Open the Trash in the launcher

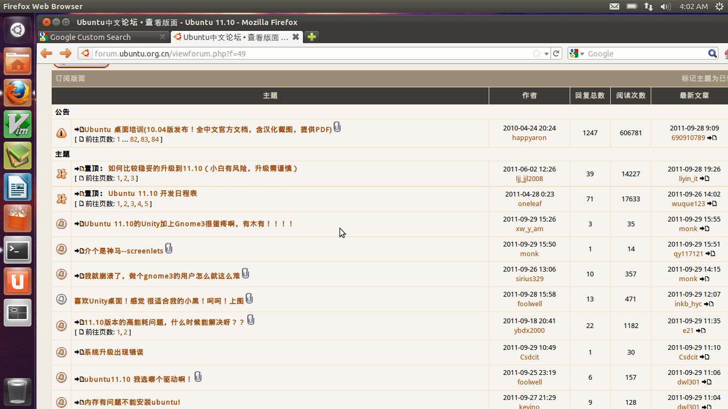tap(18, 392)
